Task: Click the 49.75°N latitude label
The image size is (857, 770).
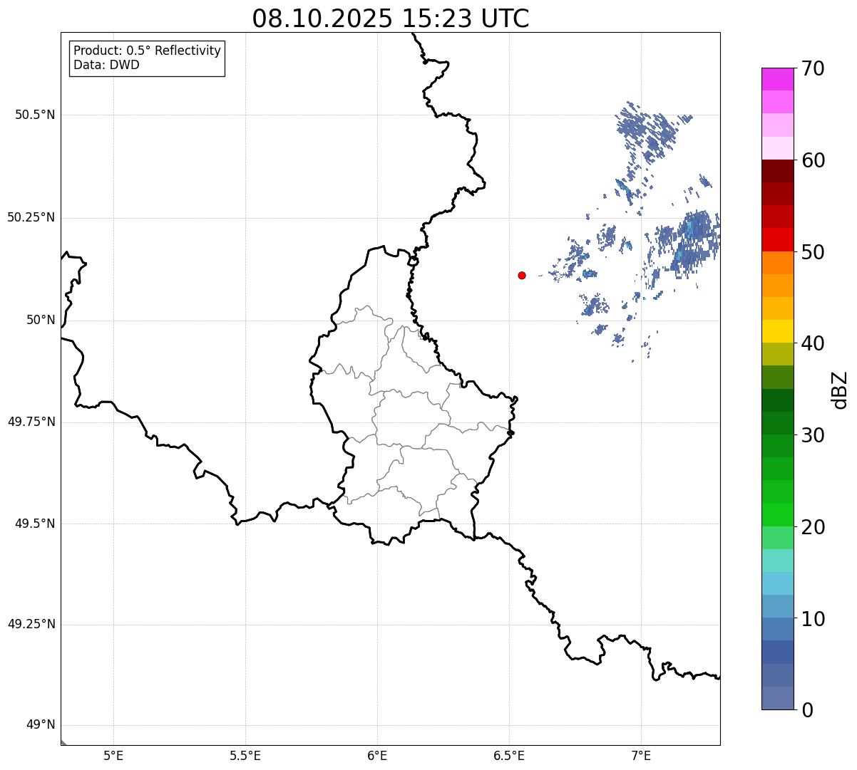Action: coord(31,422)
